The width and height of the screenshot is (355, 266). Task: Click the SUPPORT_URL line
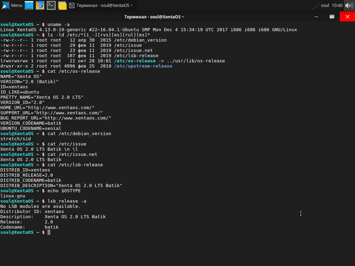(51, 113)
